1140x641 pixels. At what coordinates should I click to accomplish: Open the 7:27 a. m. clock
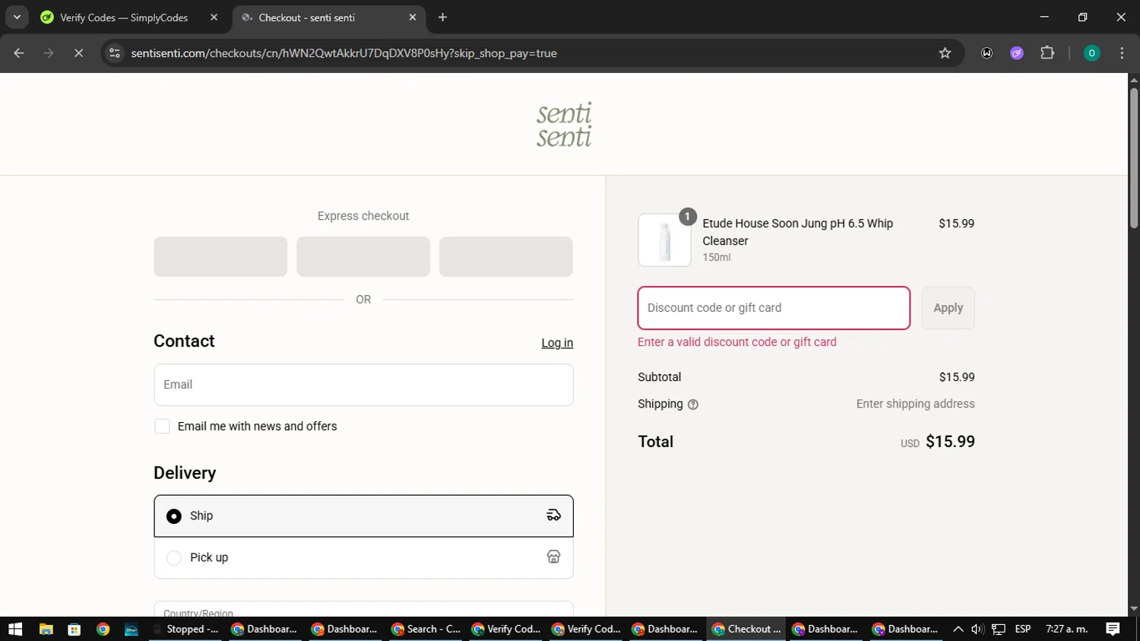(1066, 629)
